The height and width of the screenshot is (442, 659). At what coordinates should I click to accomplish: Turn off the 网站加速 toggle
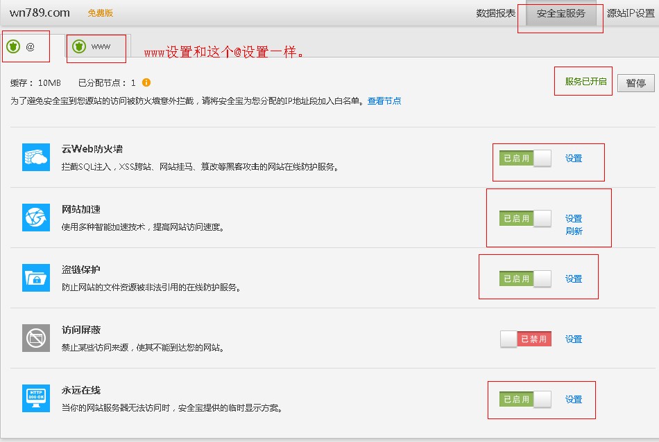pos(525,219)
